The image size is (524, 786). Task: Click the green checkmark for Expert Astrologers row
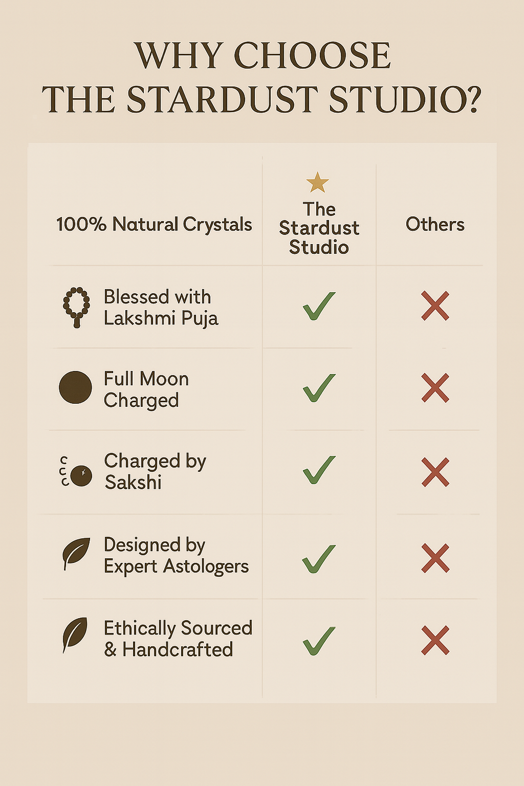(318, 558)
